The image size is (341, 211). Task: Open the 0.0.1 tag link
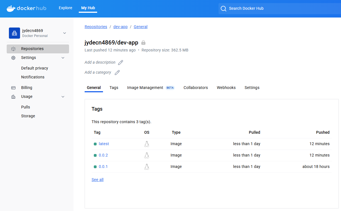pyautogui.click(x=103, y=167)
